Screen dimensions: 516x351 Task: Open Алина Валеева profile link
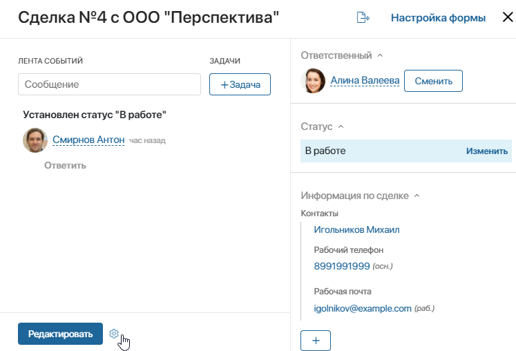click(x=365, y=80)
